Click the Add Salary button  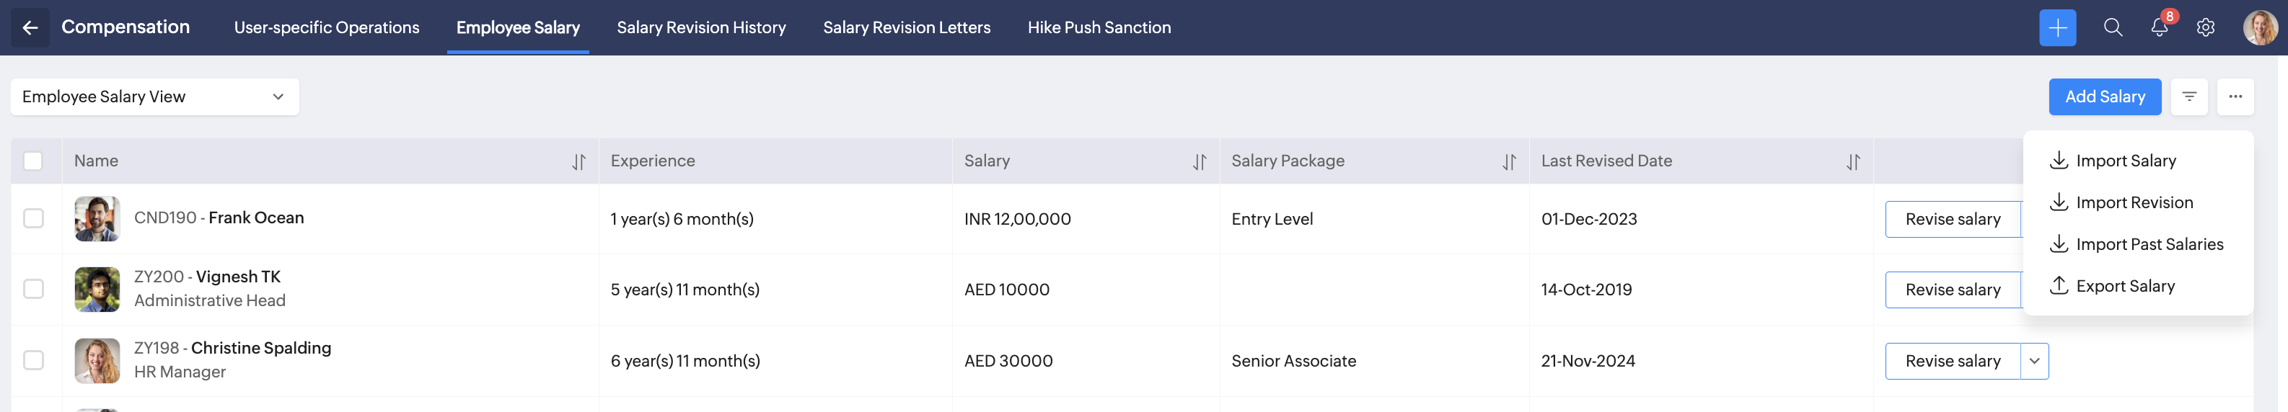(2104, 97)
